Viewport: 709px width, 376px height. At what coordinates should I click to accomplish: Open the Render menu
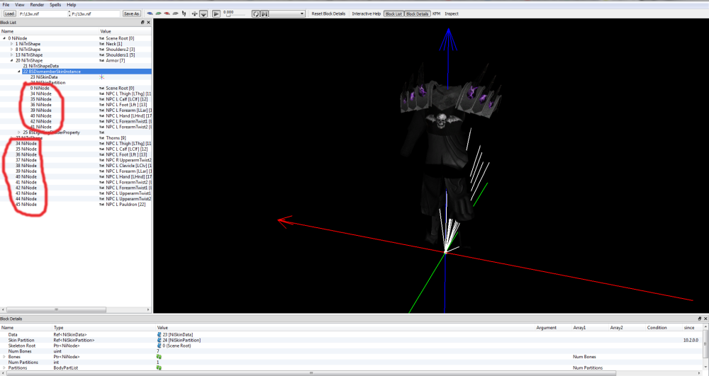click(x=37, y=4)
